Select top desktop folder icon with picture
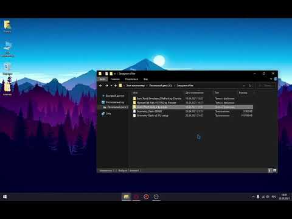Viewport: 292px width, 219px height. [7, 26]
